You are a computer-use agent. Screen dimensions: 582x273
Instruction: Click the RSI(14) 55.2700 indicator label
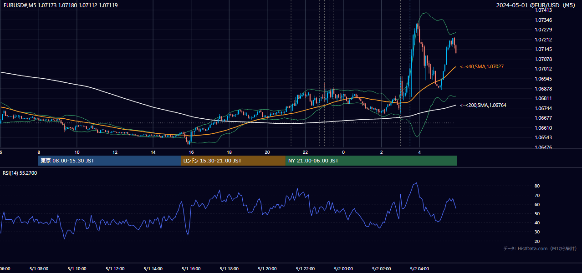click(x=20, y=173)
